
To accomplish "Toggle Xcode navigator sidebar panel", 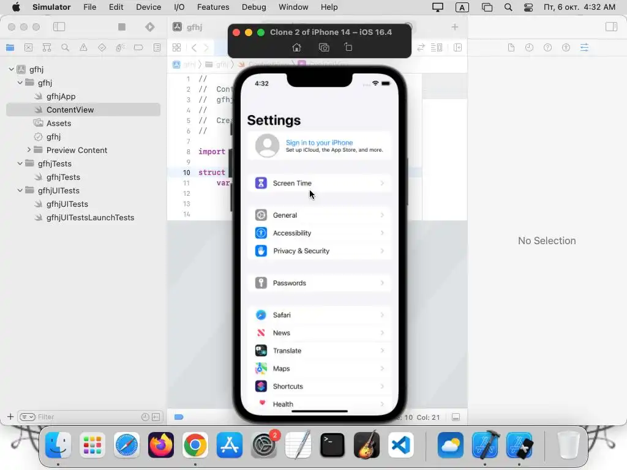I will pos(59,27).
